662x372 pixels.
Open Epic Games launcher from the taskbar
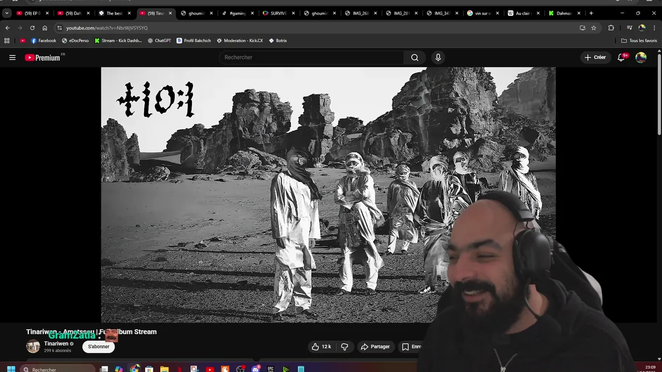[270, 369]
